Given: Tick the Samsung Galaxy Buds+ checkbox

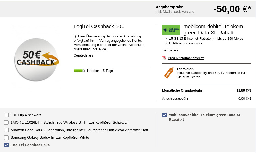Looking at the screenshot, I should (6, 137).
